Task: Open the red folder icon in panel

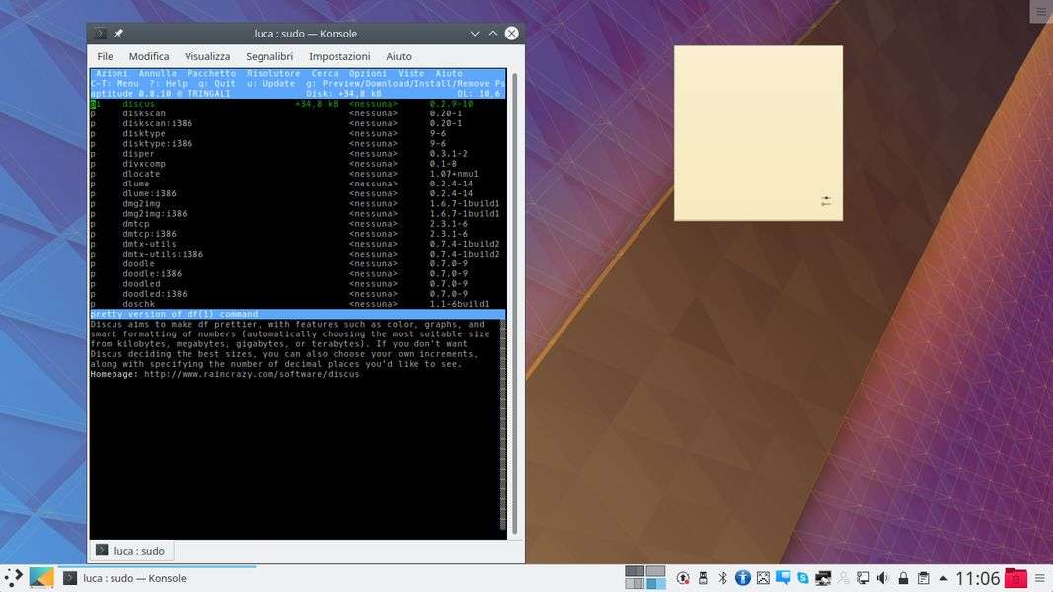Action: click(x=1015, y=578)
